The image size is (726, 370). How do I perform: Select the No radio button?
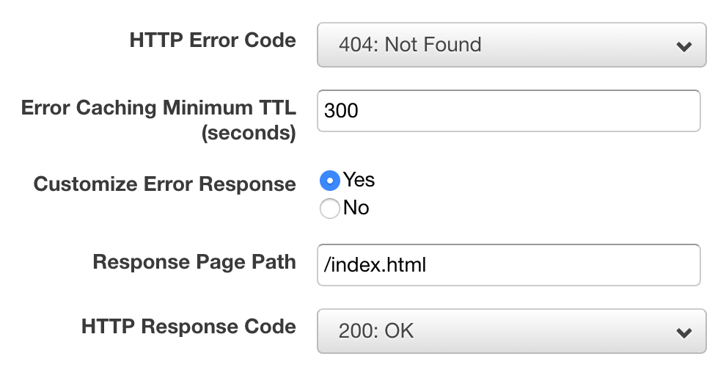(x=330, y=208)
